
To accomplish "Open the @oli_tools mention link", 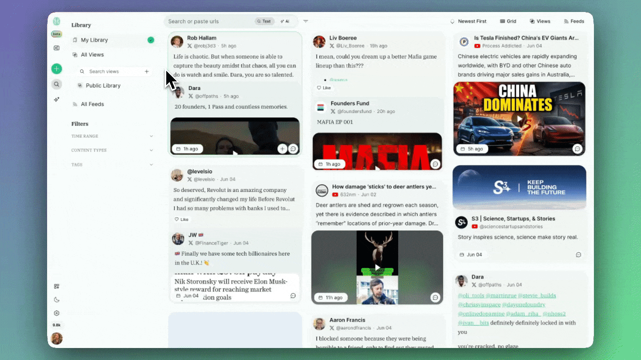I will pyautogui.click(x=470, y=295).
